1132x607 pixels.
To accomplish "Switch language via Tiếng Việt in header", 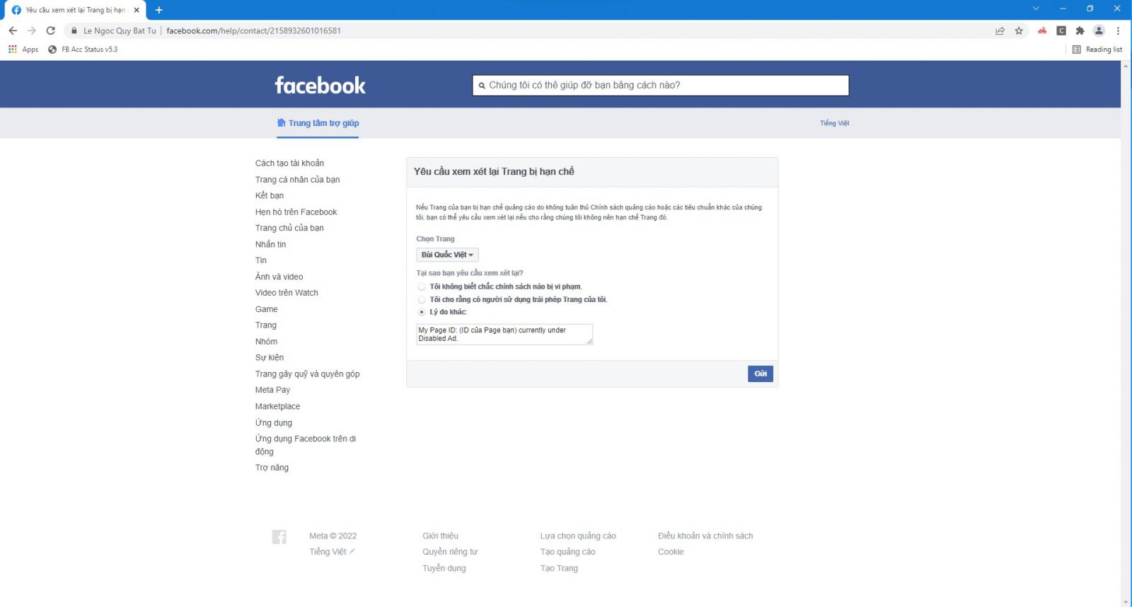I will tap(834, 123).
